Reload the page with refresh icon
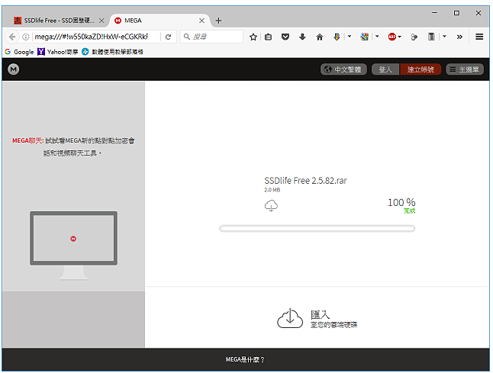 [168, 37]
